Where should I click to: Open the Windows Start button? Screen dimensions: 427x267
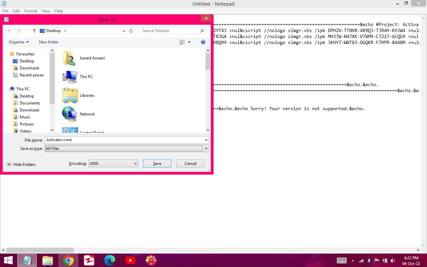(x=8, y=260)
